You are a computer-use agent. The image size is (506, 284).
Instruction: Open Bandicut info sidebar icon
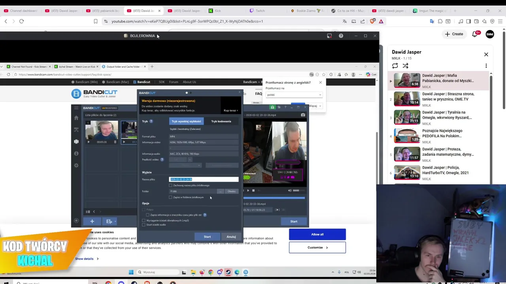pos(76,153)
